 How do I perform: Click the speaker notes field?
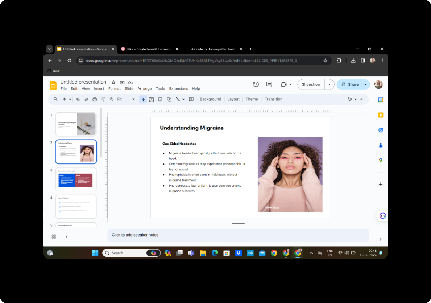click(238, 235)
